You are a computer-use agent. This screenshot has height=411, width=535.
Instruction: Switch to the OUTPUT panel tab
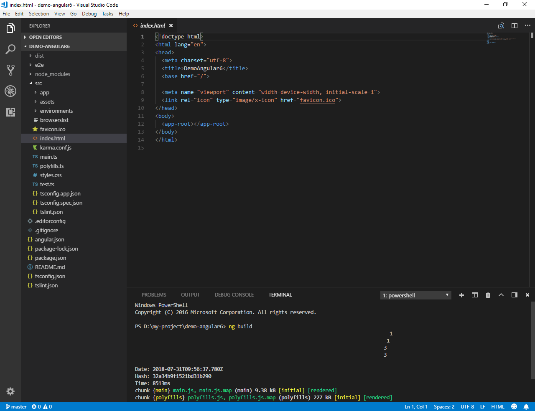coord(190,295)
